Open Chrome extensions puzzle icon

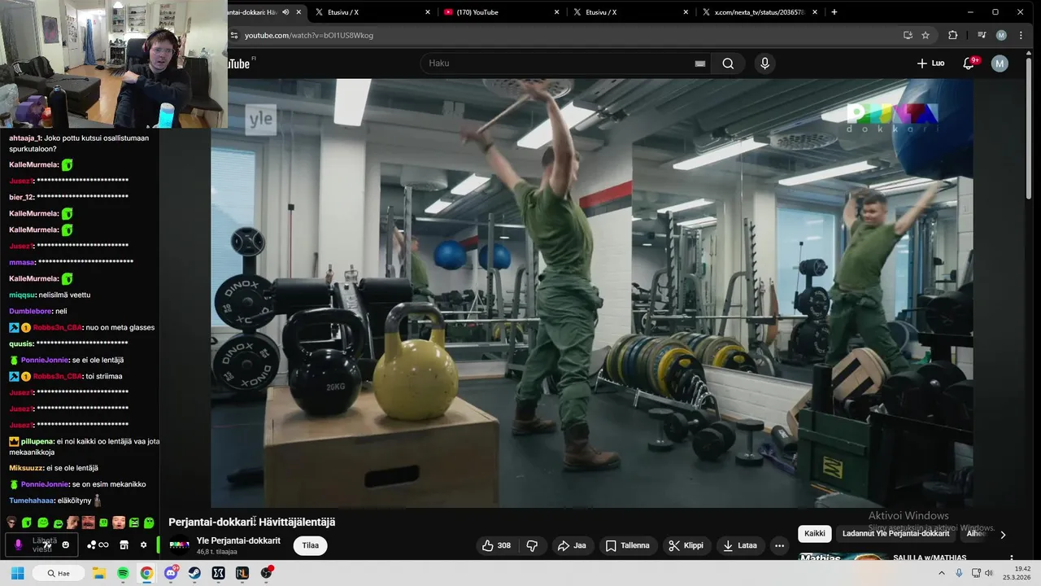click(953, 36)
